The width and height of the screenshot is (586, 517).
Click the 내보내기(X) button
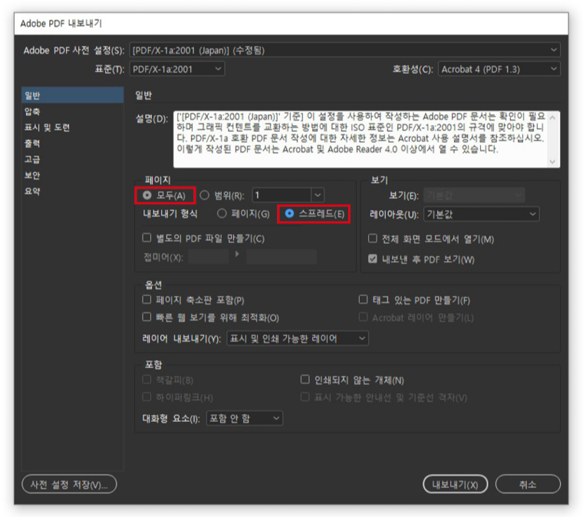coord(455,485)
